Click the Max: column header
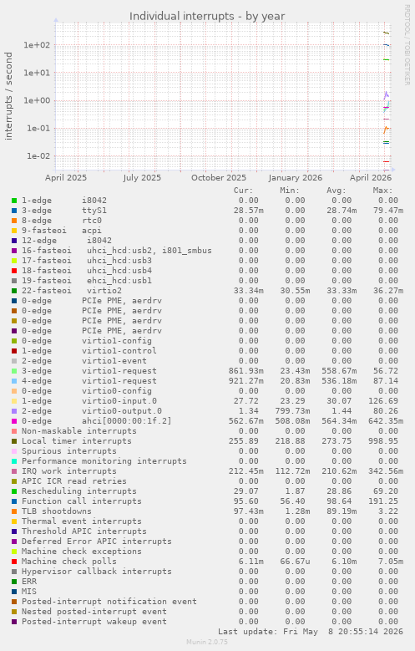Screen dimensions: 415x651 (x=382, y=191)
